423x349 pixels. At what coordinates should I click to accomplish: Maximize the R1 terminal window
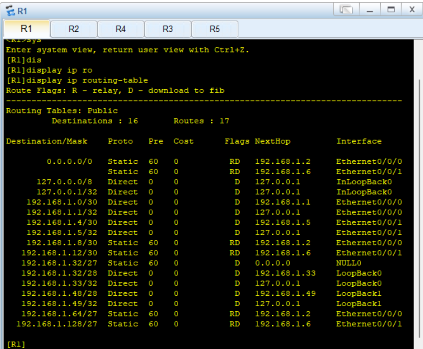pyautogui.click(x=391, y=10)
